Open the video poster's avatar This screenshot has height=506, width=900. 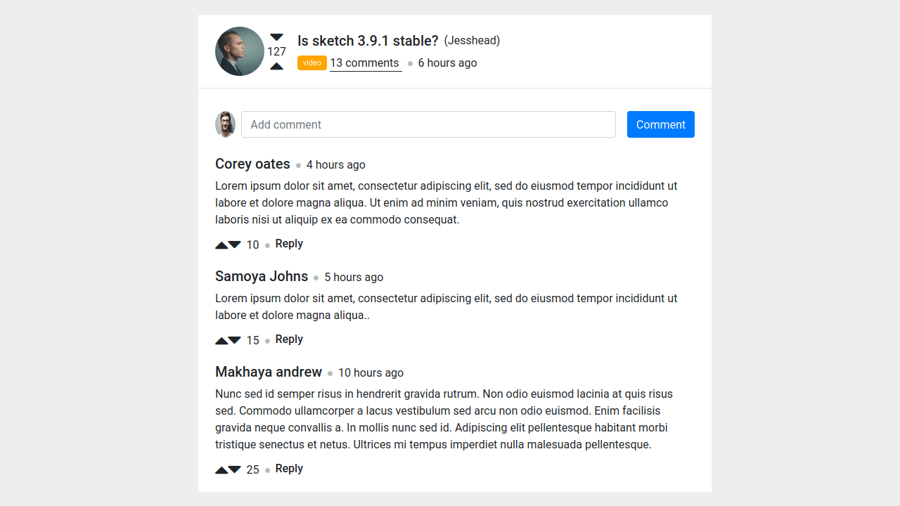(240, 51)
